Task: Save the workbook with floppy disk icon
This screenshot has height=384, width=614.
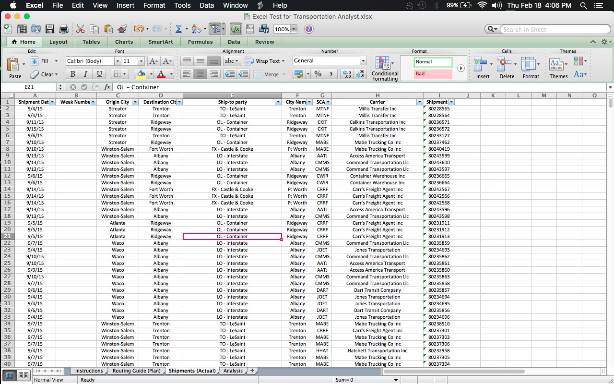Action: point(49,29)
